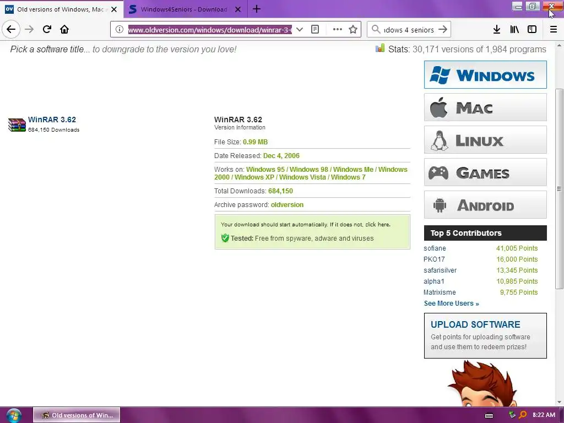Click the search magnifier icon
Image resolution: width=564 pixels, height=423 pixels.
click(x=376, y=30)
